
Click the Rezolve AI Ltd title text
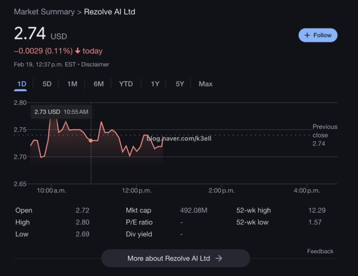pyautogui.click(x=109, y=12)
